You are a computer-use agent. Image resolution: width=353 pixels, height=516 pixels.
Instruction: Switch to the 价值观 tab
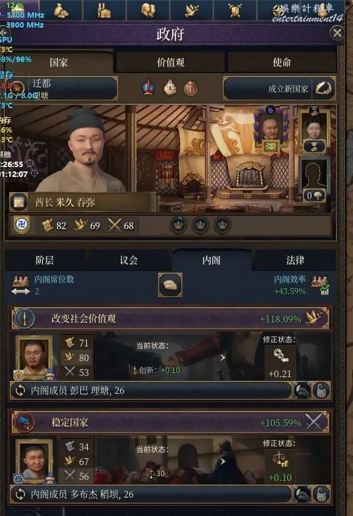pos(170,62)
